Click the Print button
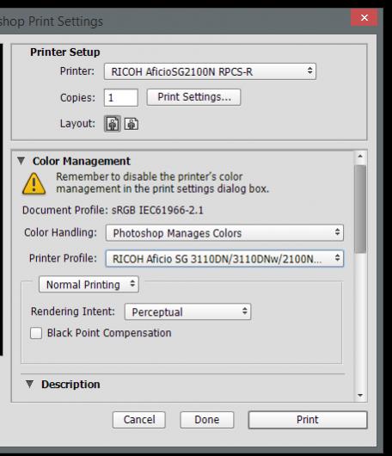This screenshot has height=456, width=392. pos(308,420)
